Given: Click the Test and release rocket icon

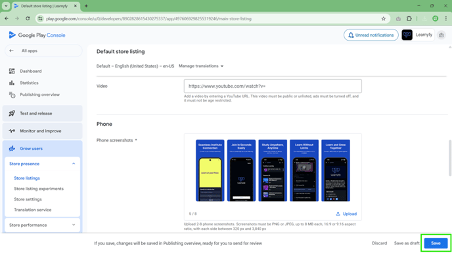Looking at the screenshot, I should [x=12, y=113].
